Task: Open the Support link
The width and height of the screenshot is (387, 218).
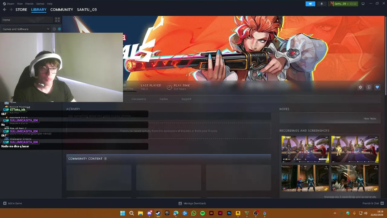Action: click(x=186, y=99)
